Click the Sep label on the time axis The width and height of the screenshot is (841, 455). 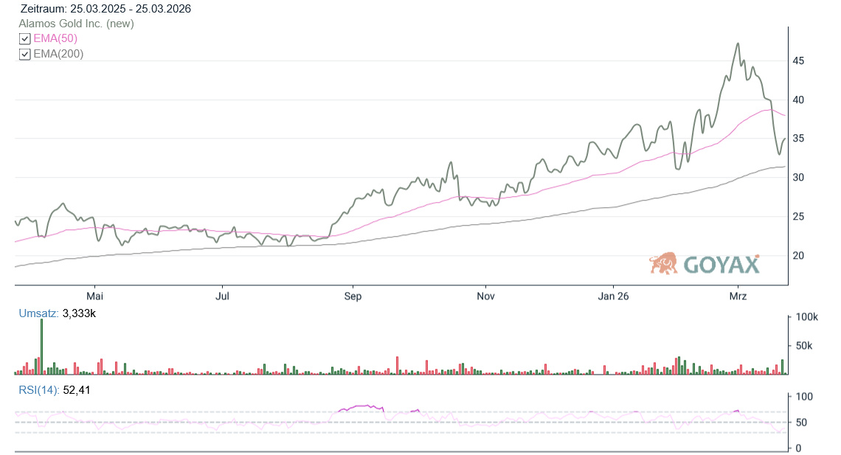353,296
